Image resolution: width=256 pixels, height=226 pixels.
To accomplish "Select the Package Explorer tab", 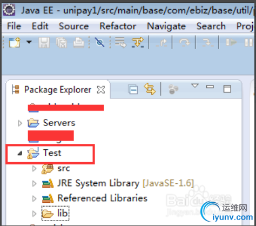I will [x=58, y=90].
